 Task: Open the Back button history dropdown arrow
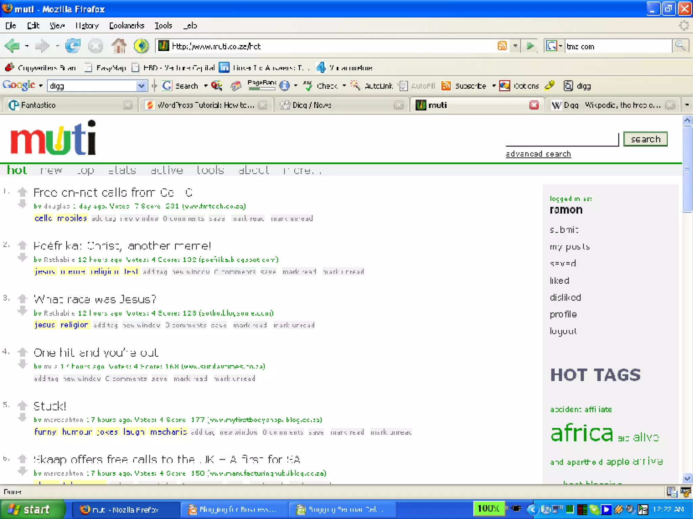[27, 46]
